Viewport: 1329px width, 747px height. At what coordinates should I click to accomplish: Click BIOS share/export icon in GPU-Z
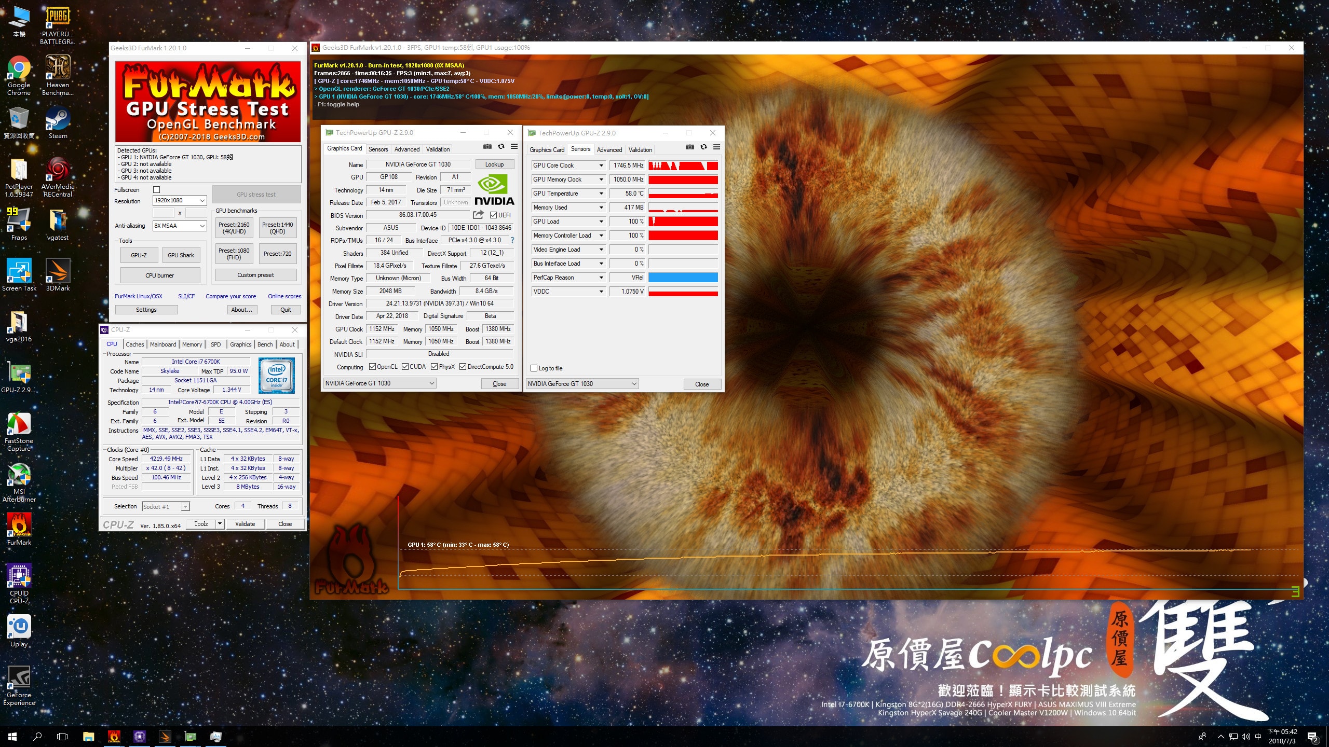click(478, 215)
